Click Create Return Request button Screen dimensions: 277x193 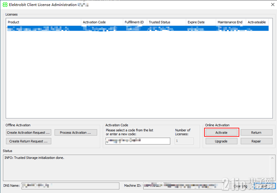click(x=29, y=141)
